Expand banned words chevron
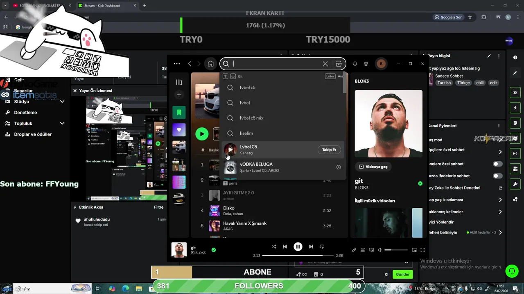Image resolution: width=524 pixels, height=294 pixels. point(500,212)
